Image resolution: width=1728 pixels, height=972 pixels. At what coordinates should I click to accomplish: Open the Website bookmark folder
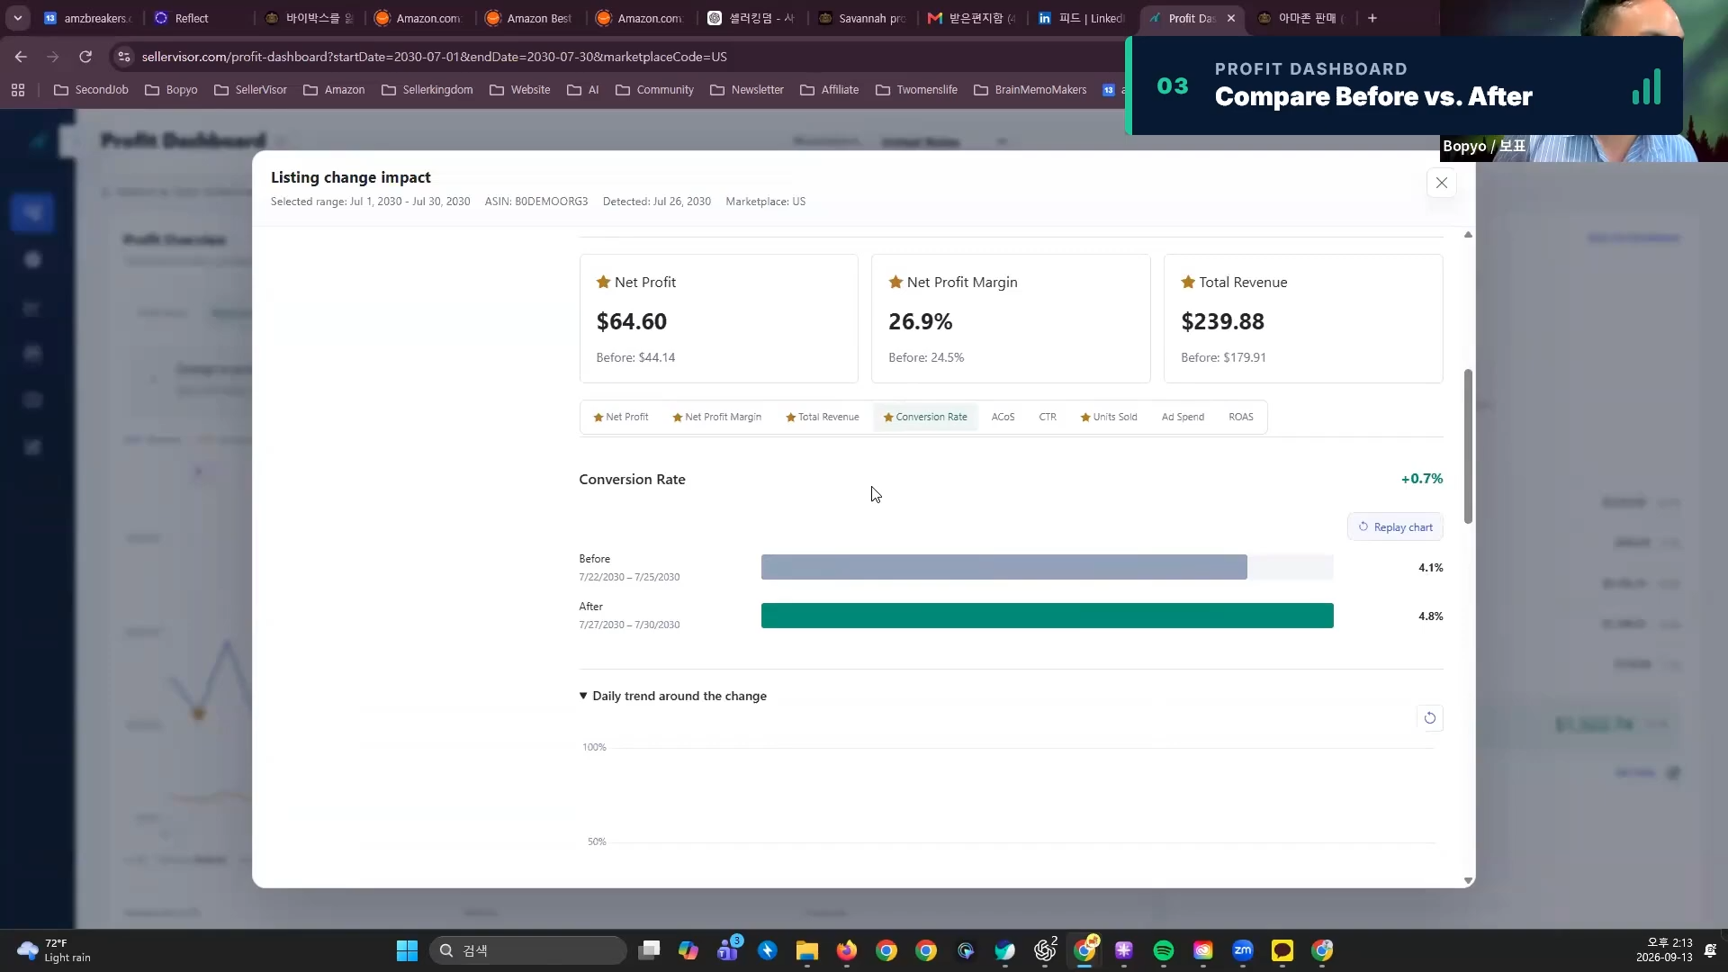click(520, 90)
